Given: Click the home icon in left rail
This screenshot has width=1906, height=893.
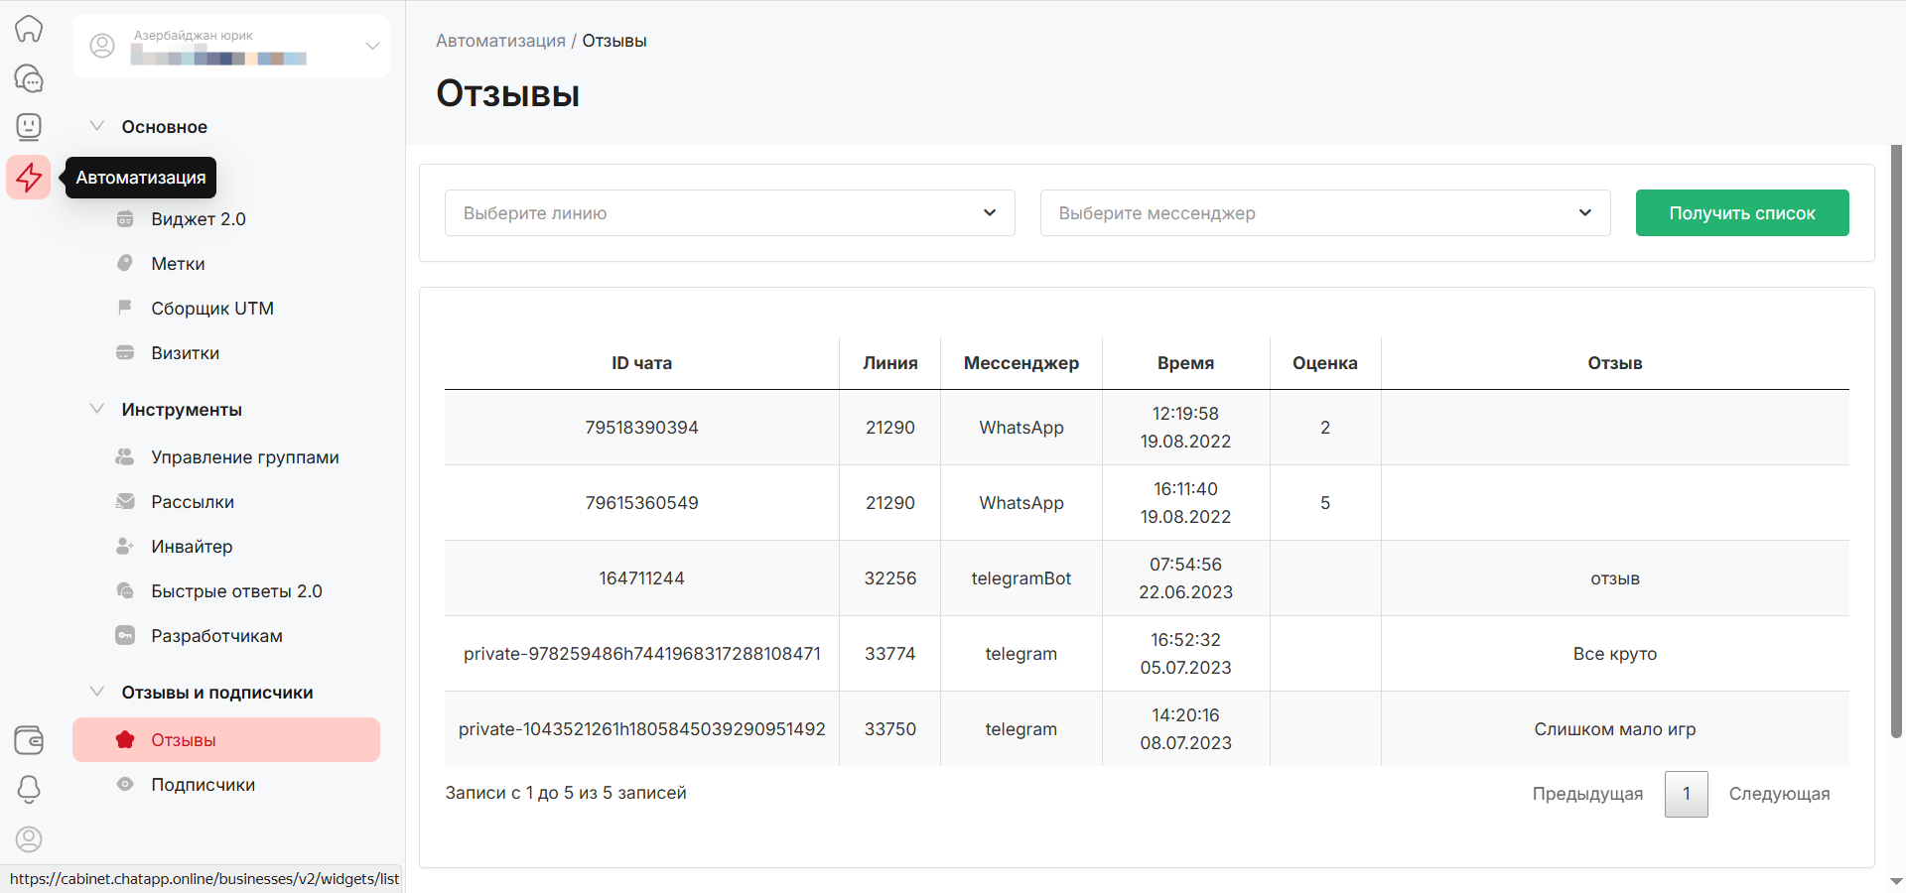Looking at the screenshot, I should click(x=29, y=28).
